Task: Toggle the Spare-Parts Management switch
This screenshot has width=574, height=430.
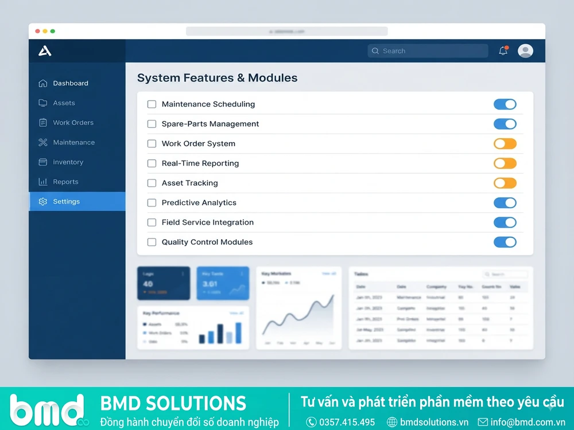Action: (x=505, y=124)
